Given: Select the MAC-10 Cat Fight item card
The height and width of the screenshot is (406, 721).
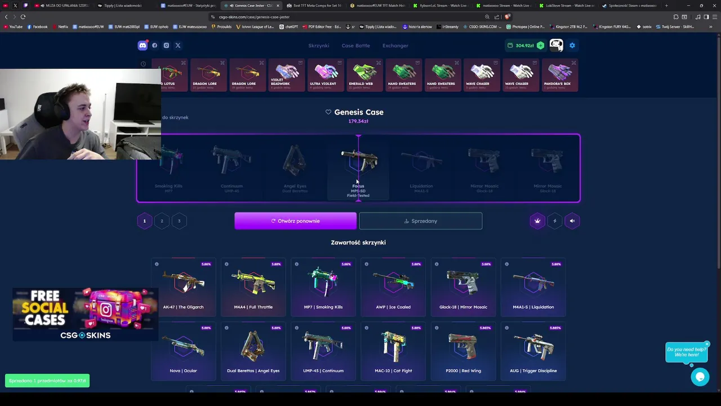Looking at the screenshot, I should pos(393,351).
